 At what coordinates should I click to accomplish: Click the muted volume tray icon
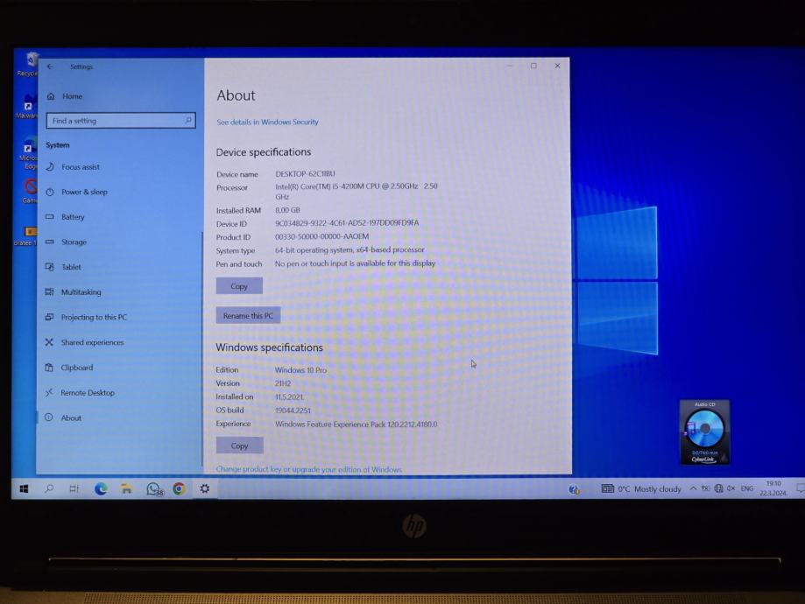731,488
